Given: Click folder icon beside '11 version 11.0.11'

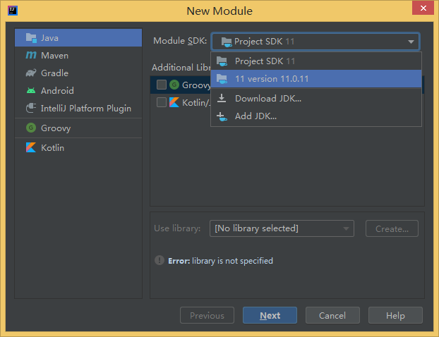Looking at the screenshot, I should 222,79.
